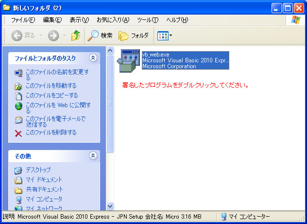Image resolution: width=307 pixels, height=224 pixels.
Task: Click このファイルの名前を変更する link
Action: pos(57,75)
